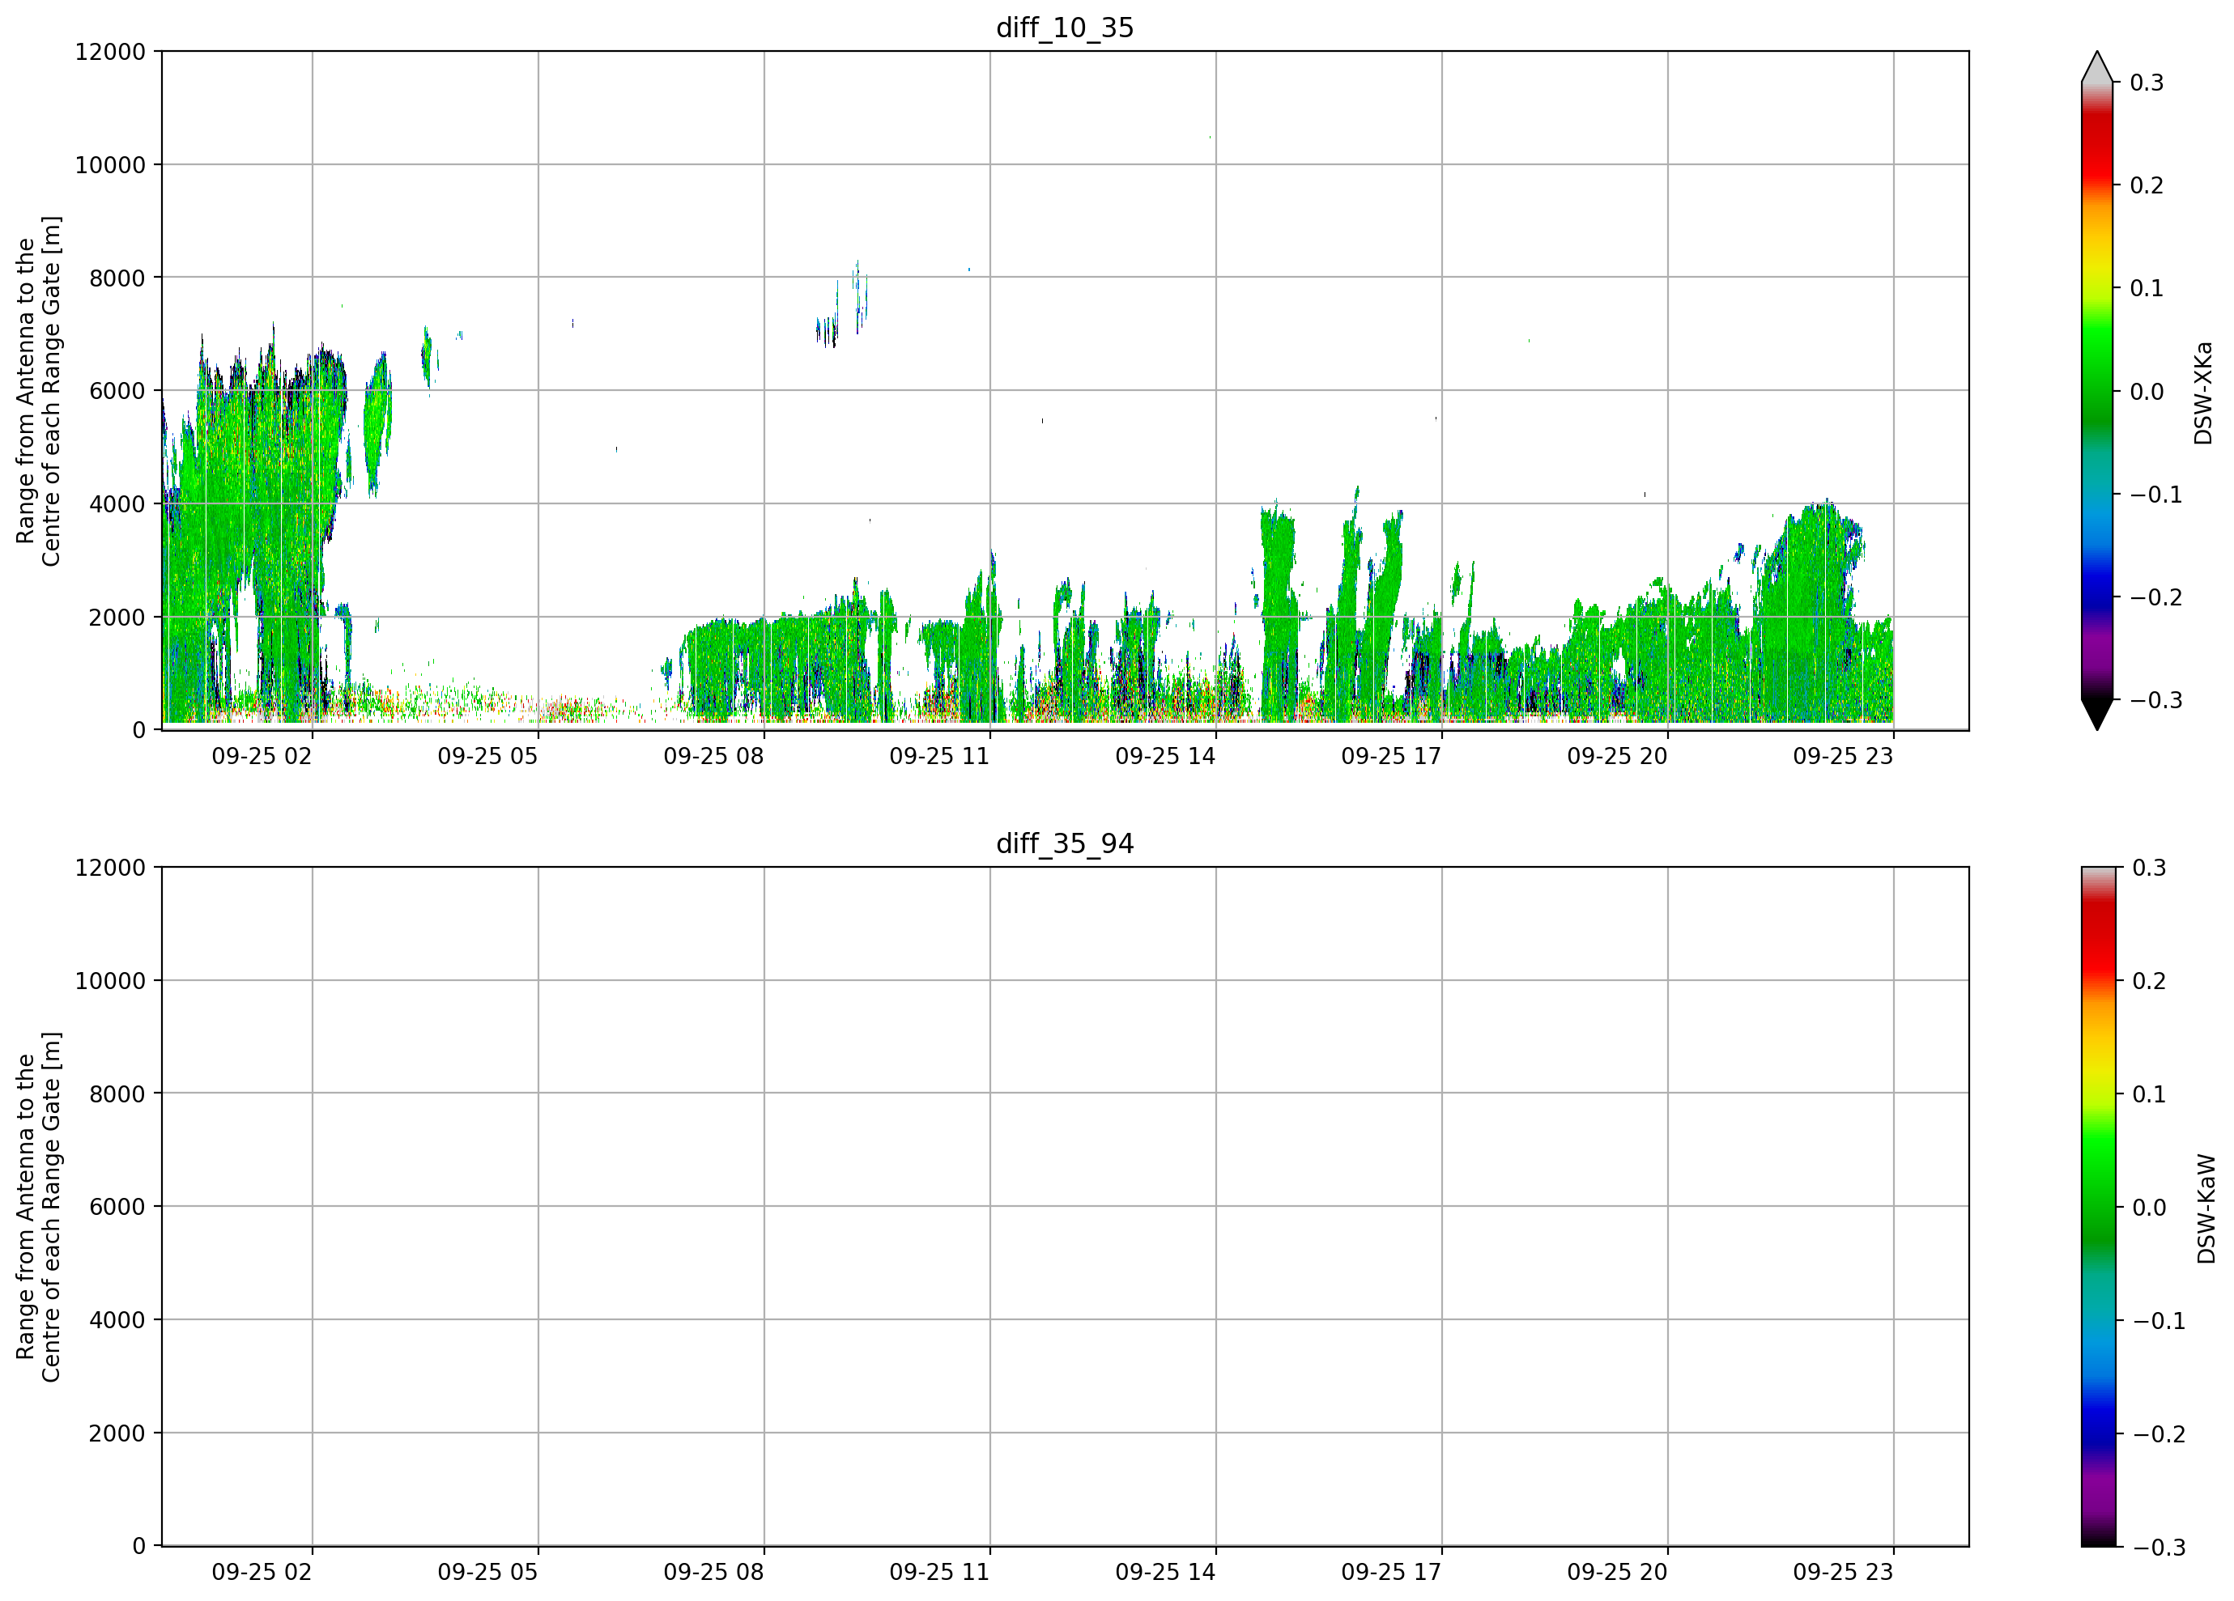The image size is (2234, 1601).
Task: Click 8000 y-axis tick of bottom plot
Action: click(117, 1094)
